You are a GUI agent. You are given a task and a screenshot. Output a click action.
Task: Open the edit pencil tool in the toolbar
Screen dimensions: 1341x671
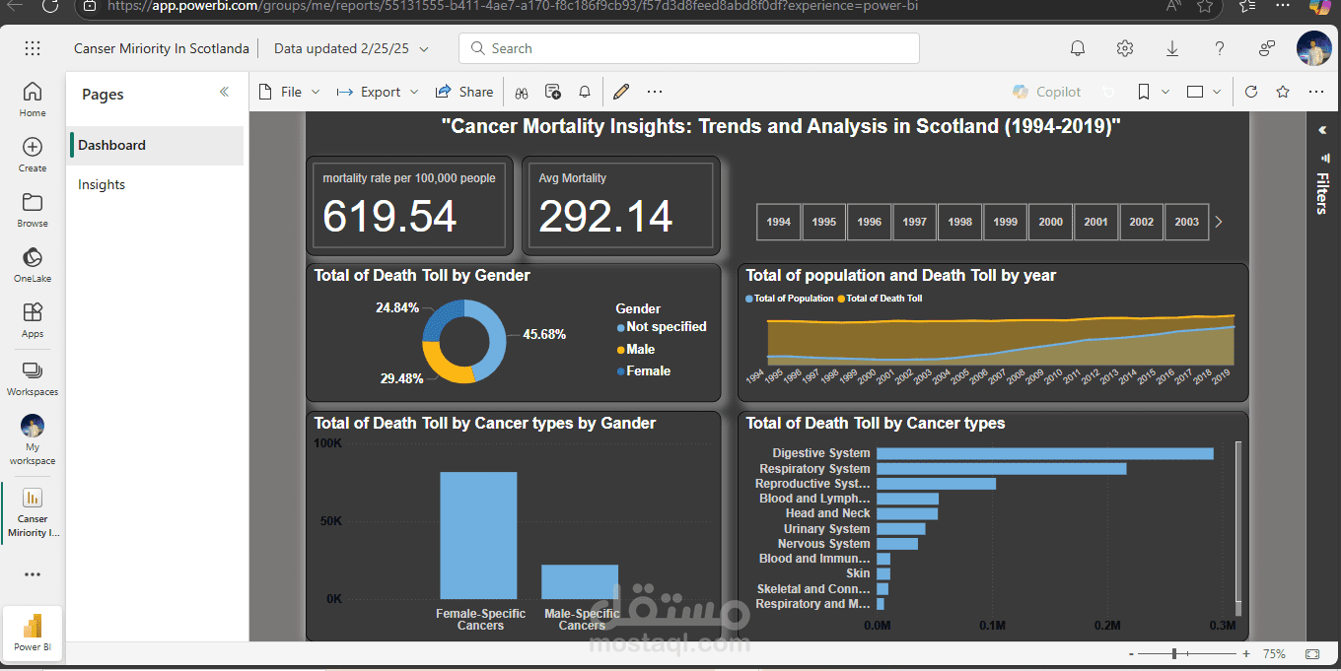621,91
